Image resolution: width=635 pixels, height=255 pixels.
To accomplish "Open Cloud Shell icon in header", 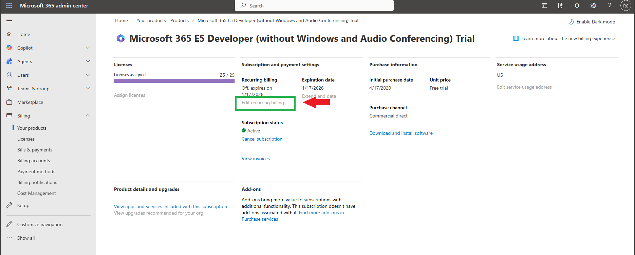I will pyautogui.click(x=544, y=6).
